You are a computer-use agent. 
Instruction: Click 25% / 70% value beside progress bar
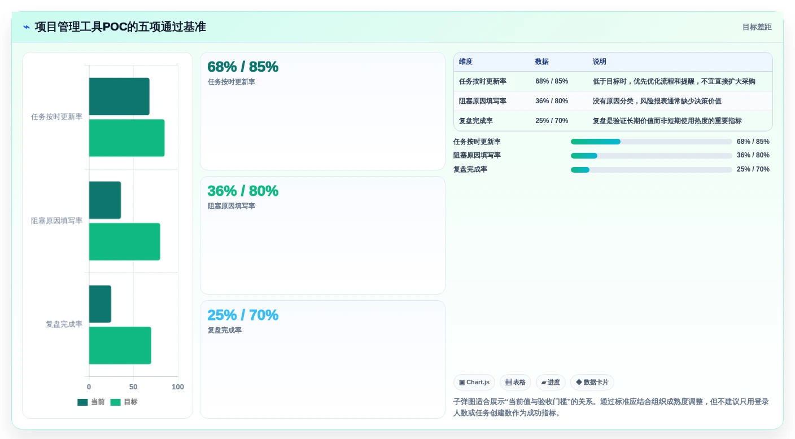tap(753, 169)
